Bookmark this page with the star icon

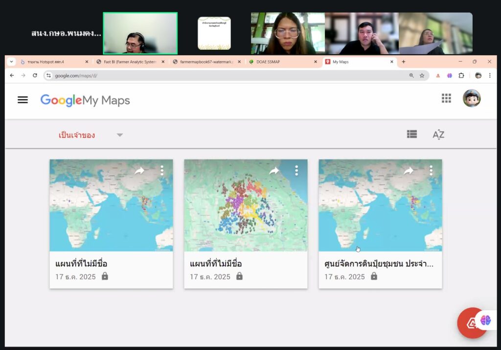click(x=422, y=76)
